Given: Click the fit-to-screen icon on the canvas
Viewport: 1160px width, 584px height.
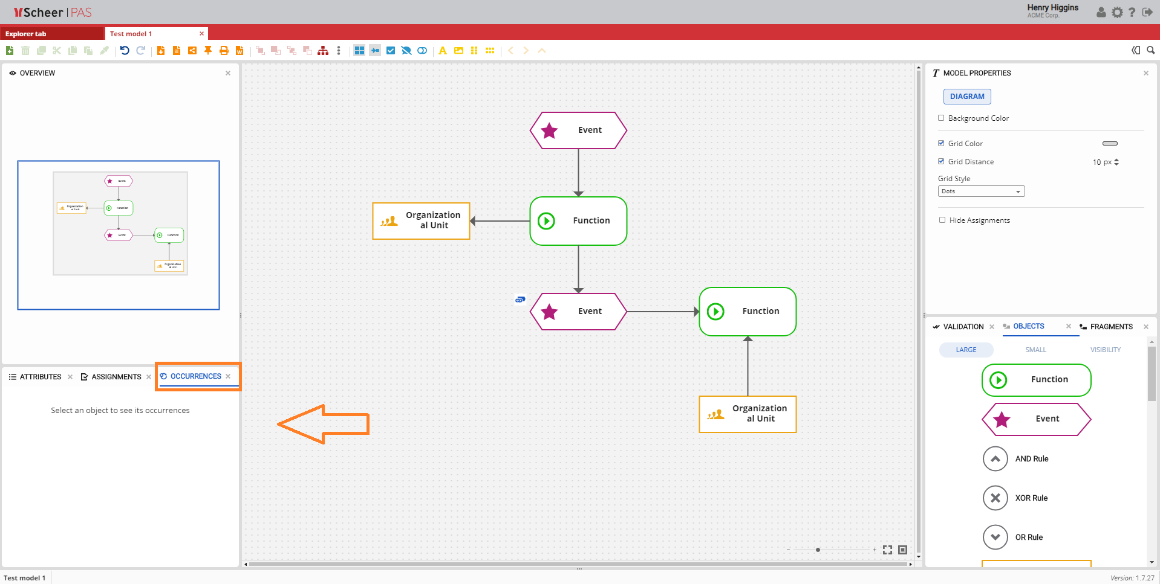Looking at the screenshot, I should tap(887, 550).
